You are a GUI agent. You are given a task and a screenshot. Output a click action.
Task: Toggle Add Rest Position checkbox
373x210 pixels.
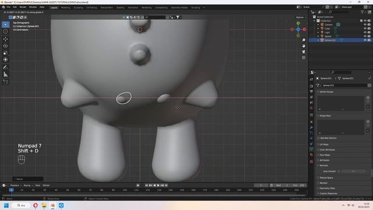pyautogui.click(x=319, y=138)
